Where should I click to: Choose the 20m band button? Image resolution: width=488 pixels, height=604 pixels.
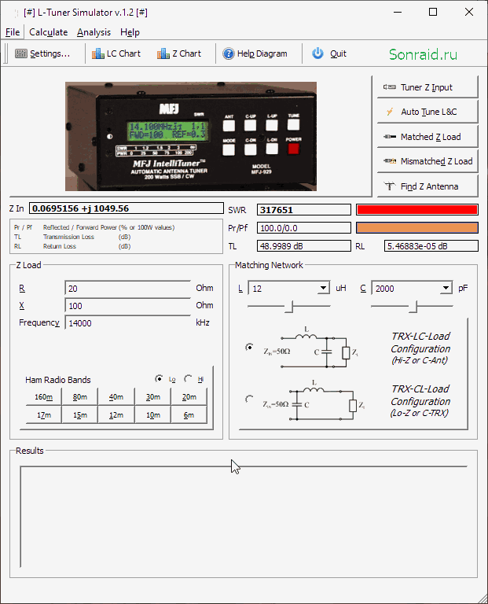(189, 396)
